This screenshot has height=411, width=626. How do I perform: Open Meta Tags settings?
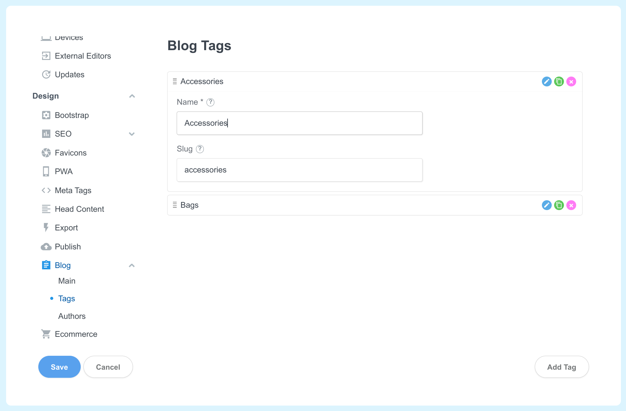pyautogui.click(x=73, y=190)
